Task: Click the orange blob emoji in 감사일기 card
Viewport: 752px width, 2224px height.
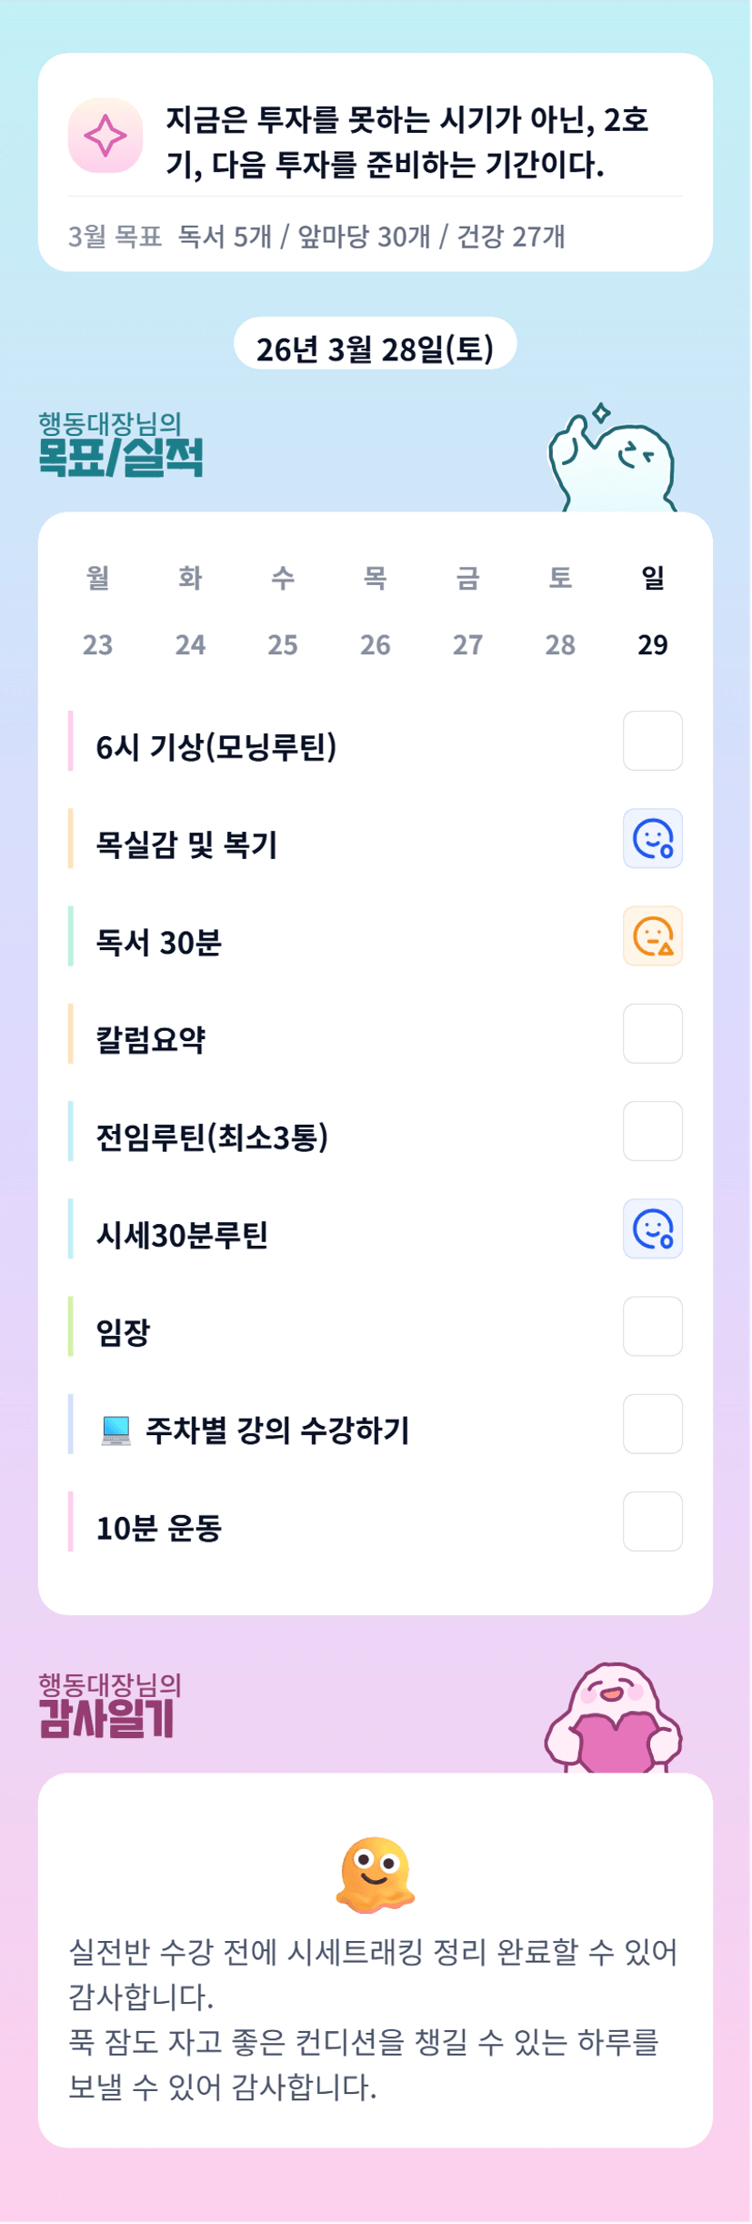Action: pyautogui.click(x=376, y=1875)
